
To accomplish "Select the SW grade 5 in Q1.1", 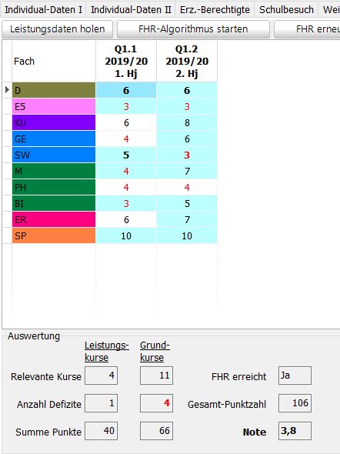I will point(126,155).
